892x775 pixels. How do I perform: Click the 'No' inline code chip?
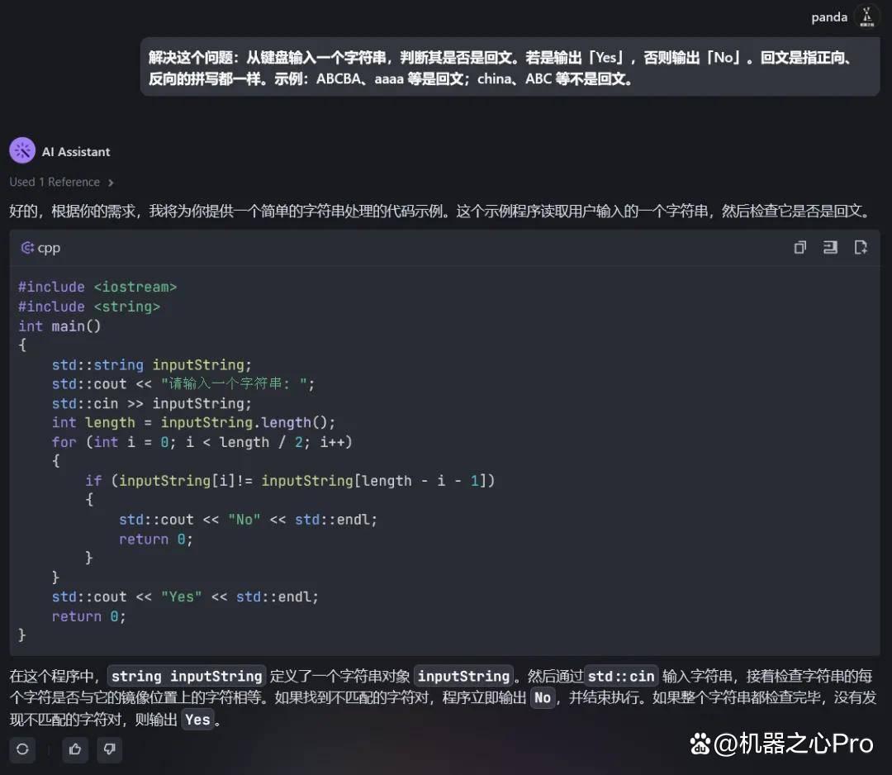coord(542,697)
